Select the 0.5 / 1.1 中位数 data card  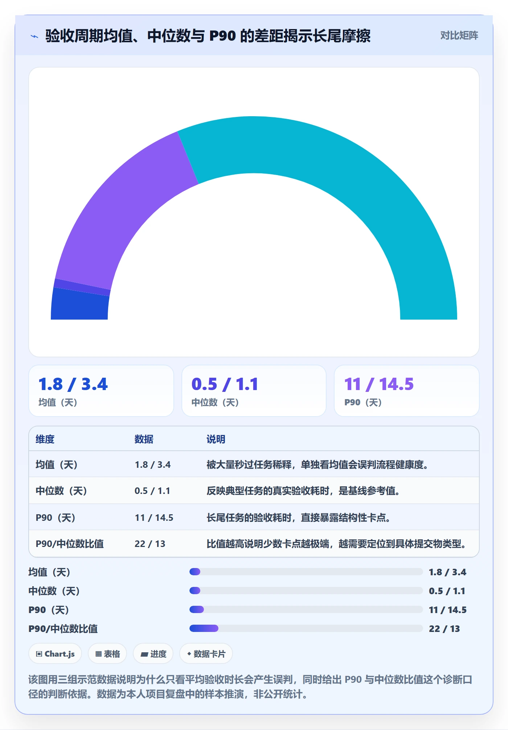[x=254, y=391]
